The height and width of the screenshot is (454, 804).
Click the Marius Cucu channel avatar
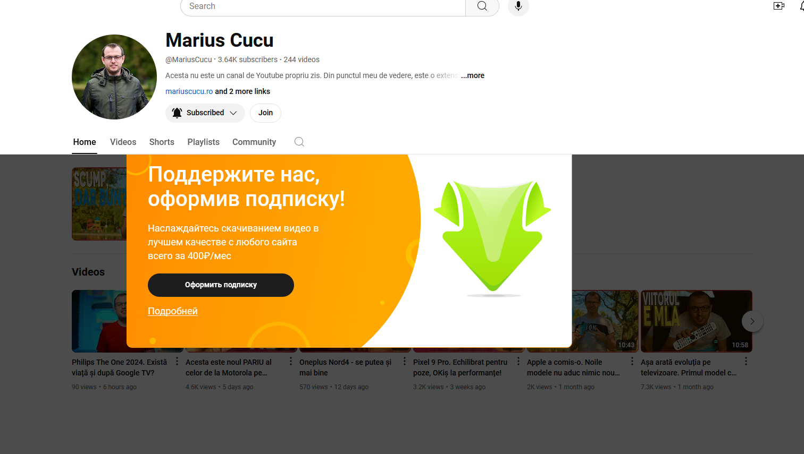pyautogui.click(x=114, y=77)
